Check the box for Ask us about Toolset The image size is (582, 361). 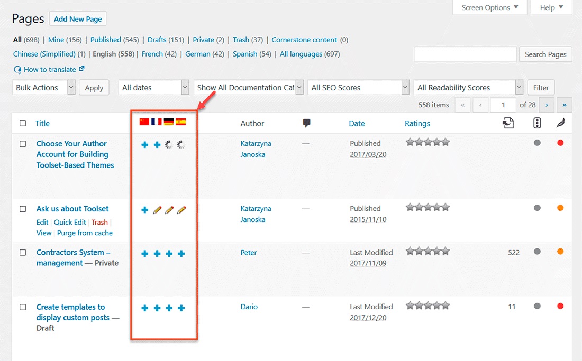[23, 209]
